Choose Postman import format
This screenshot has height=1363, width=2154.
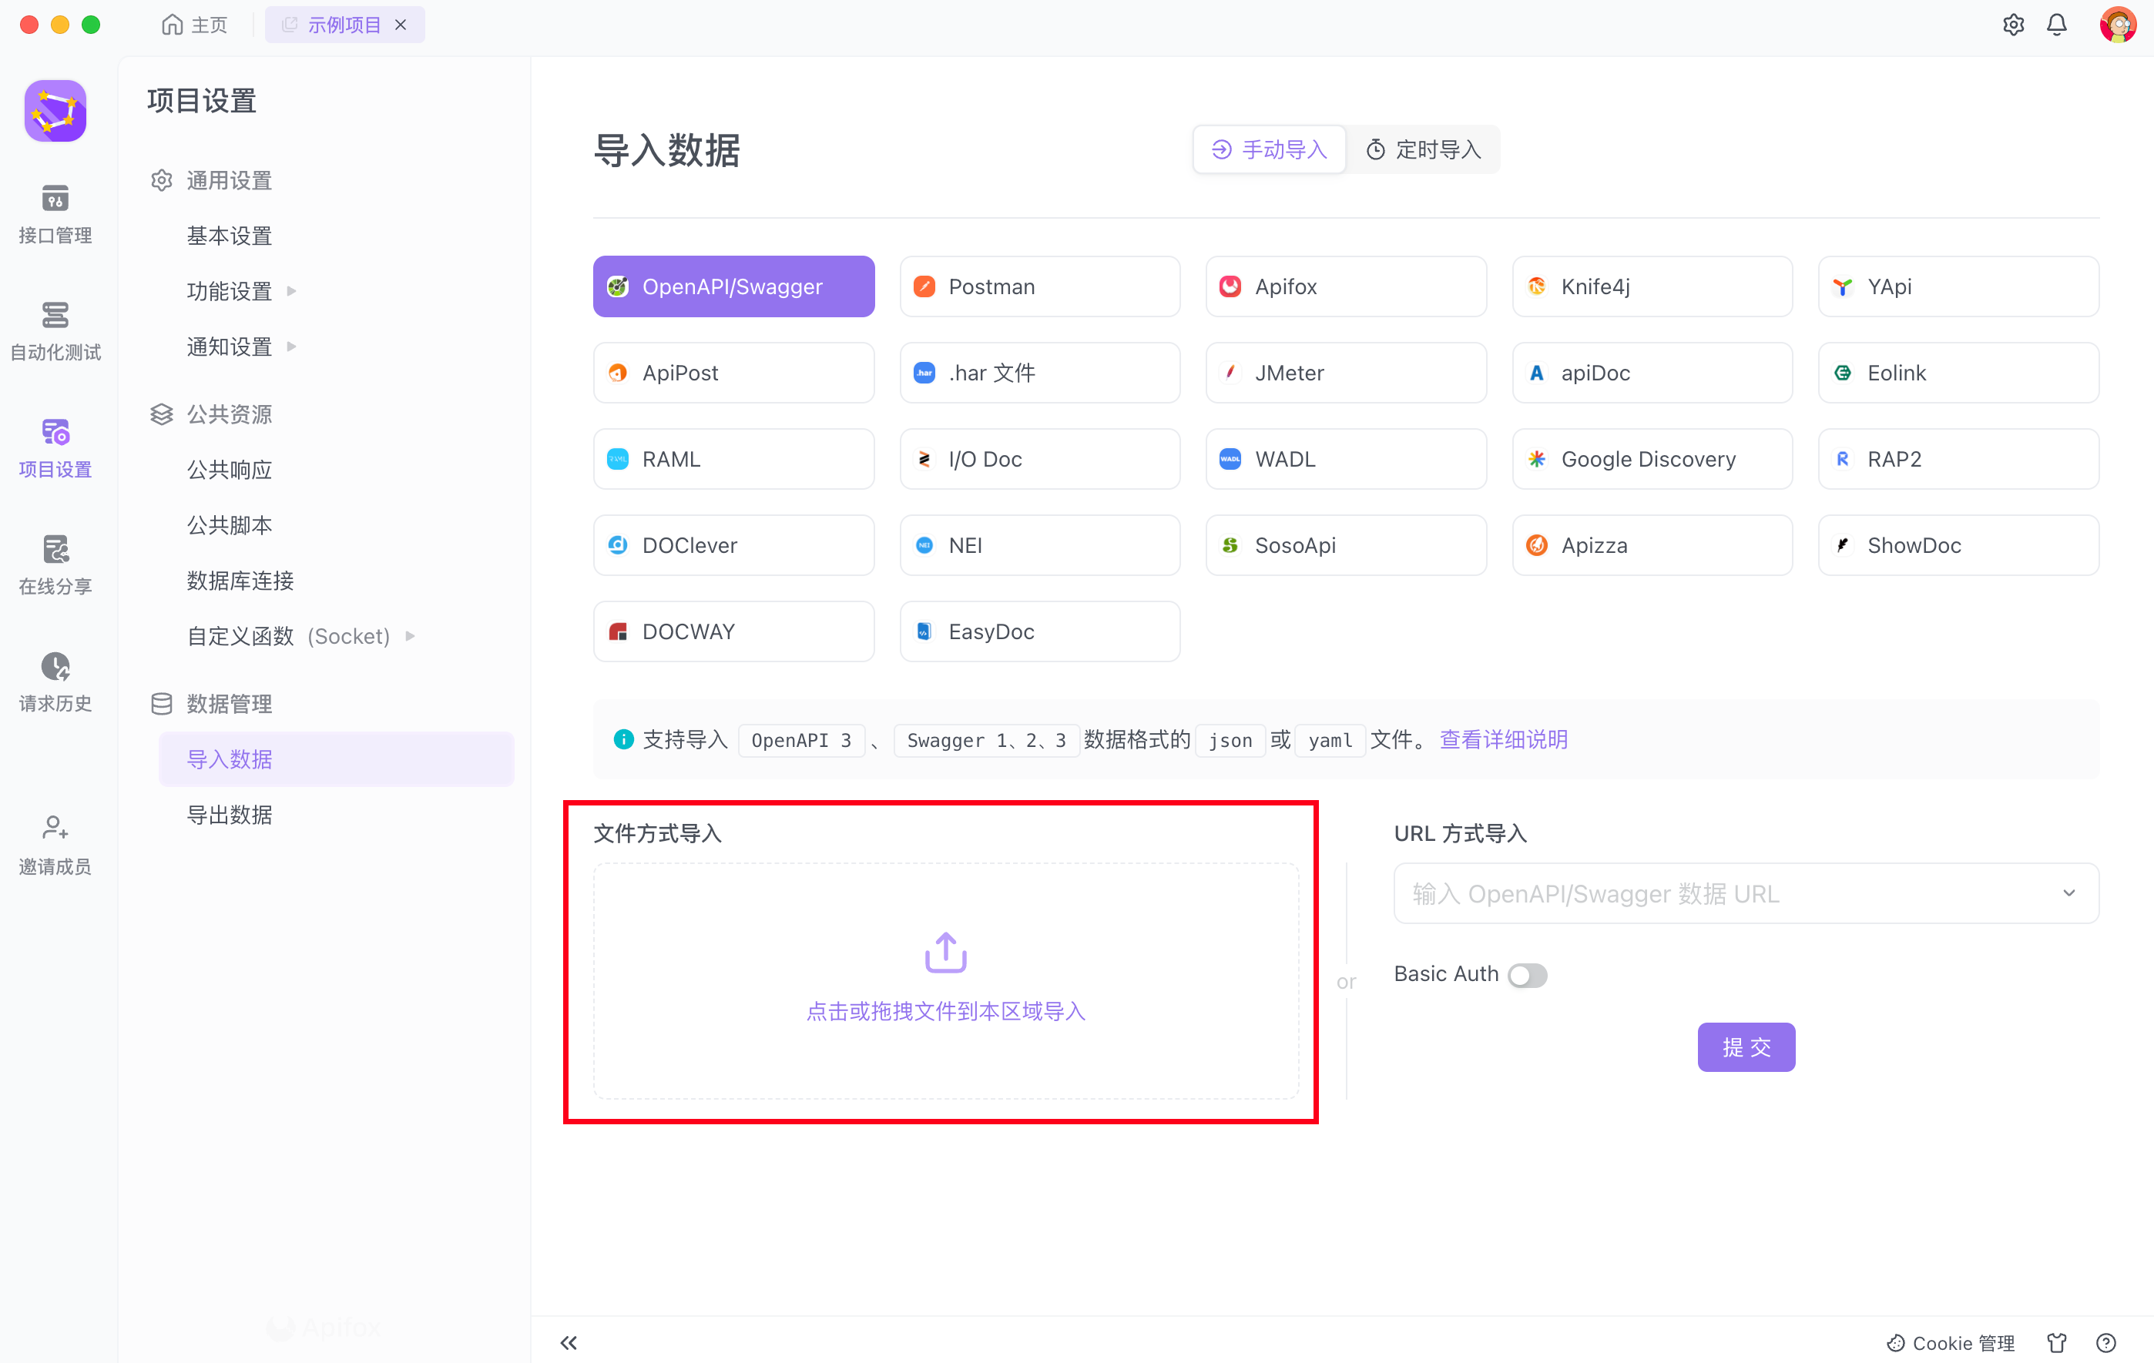click(x=1039, y=286)
